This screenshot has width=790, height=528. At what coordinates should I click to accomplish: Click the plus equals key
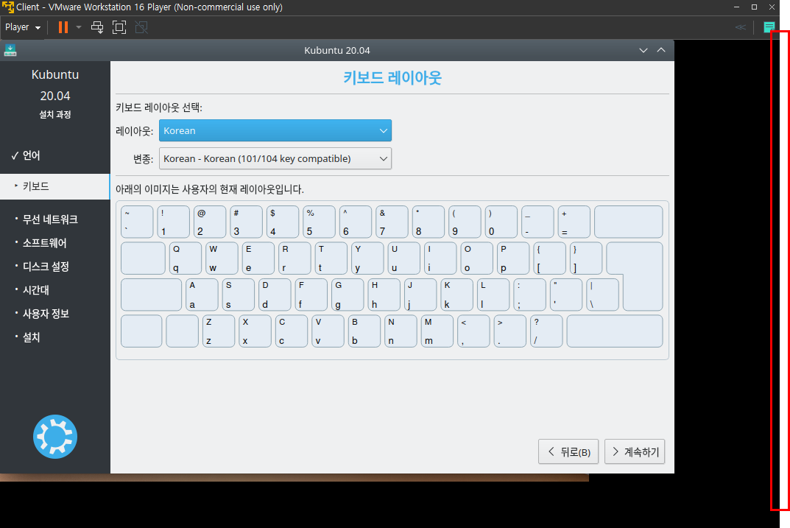(574, 222)
